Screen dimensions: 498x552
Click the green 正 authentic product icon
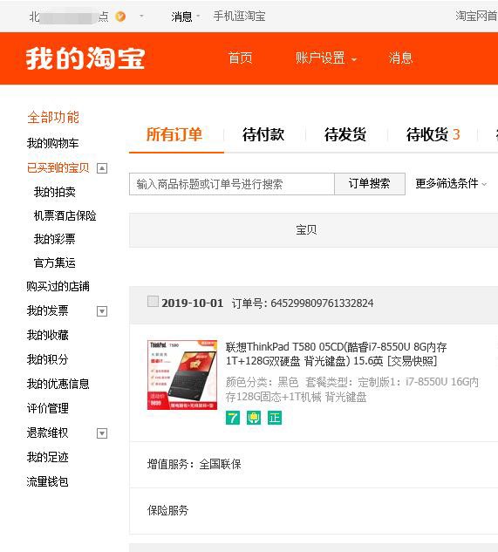point(275,418)
